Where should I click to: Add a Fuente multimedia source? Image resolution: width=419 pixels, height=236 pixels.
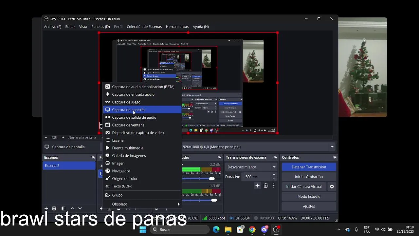pyautogui.click(x=142, y=148)
